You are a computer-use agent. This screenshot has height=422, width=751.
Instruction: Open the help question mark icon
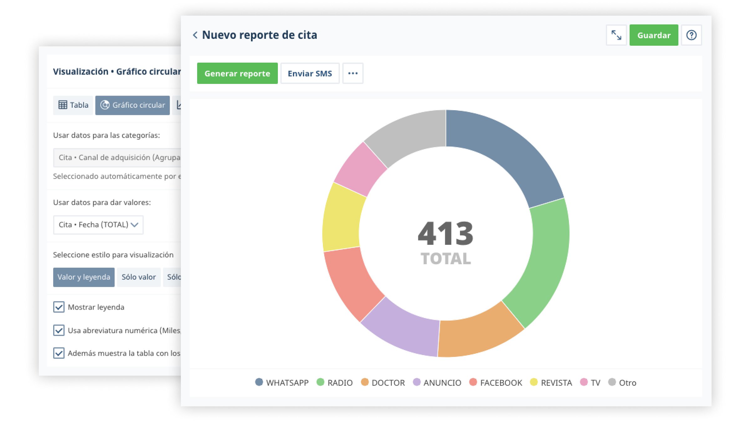[691, 35]
